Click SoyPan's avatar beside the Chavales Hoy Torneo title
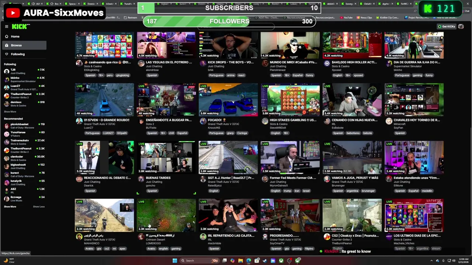The width and height of the screenshot is (472, 265). [389, 121]
